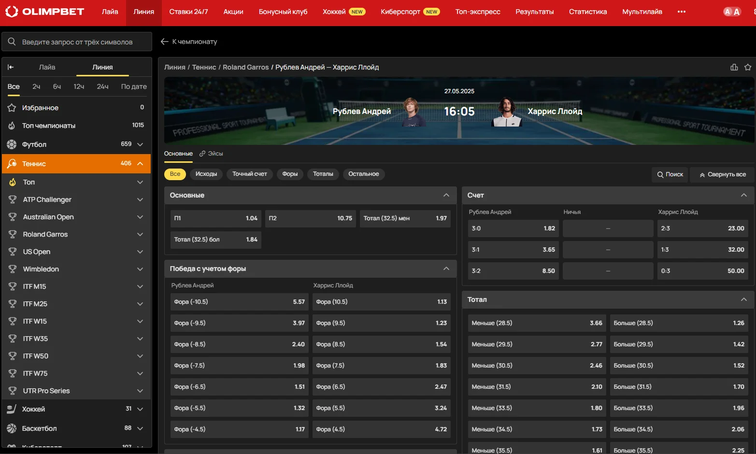The image size is (756, 454).
Task: Open match statistics chart icon
Action: 734,67
